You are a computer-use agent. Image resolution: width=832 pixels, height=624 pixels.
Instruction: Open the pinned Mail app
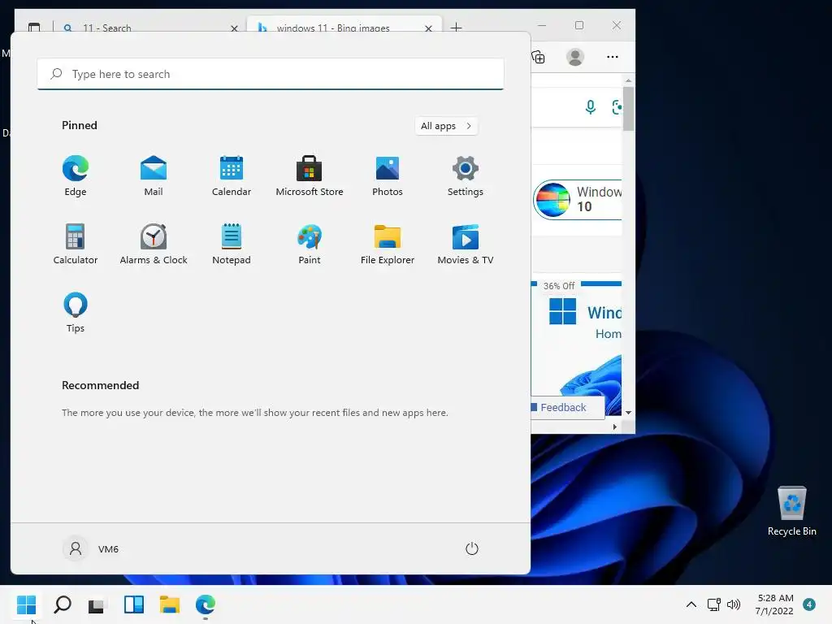[154, 175]
